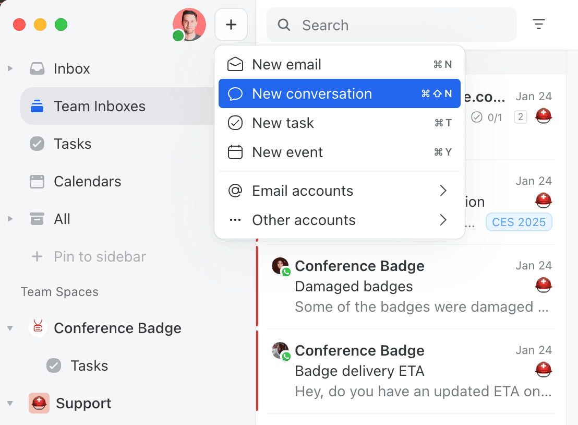
Task: Open the filter options icon
Action: pos(538,25)
